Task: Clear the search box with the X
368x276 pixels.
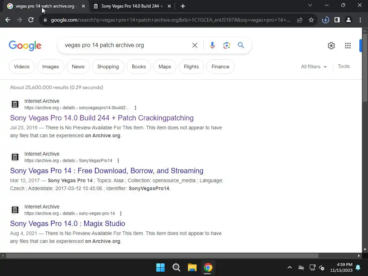Action: [194, 45]
